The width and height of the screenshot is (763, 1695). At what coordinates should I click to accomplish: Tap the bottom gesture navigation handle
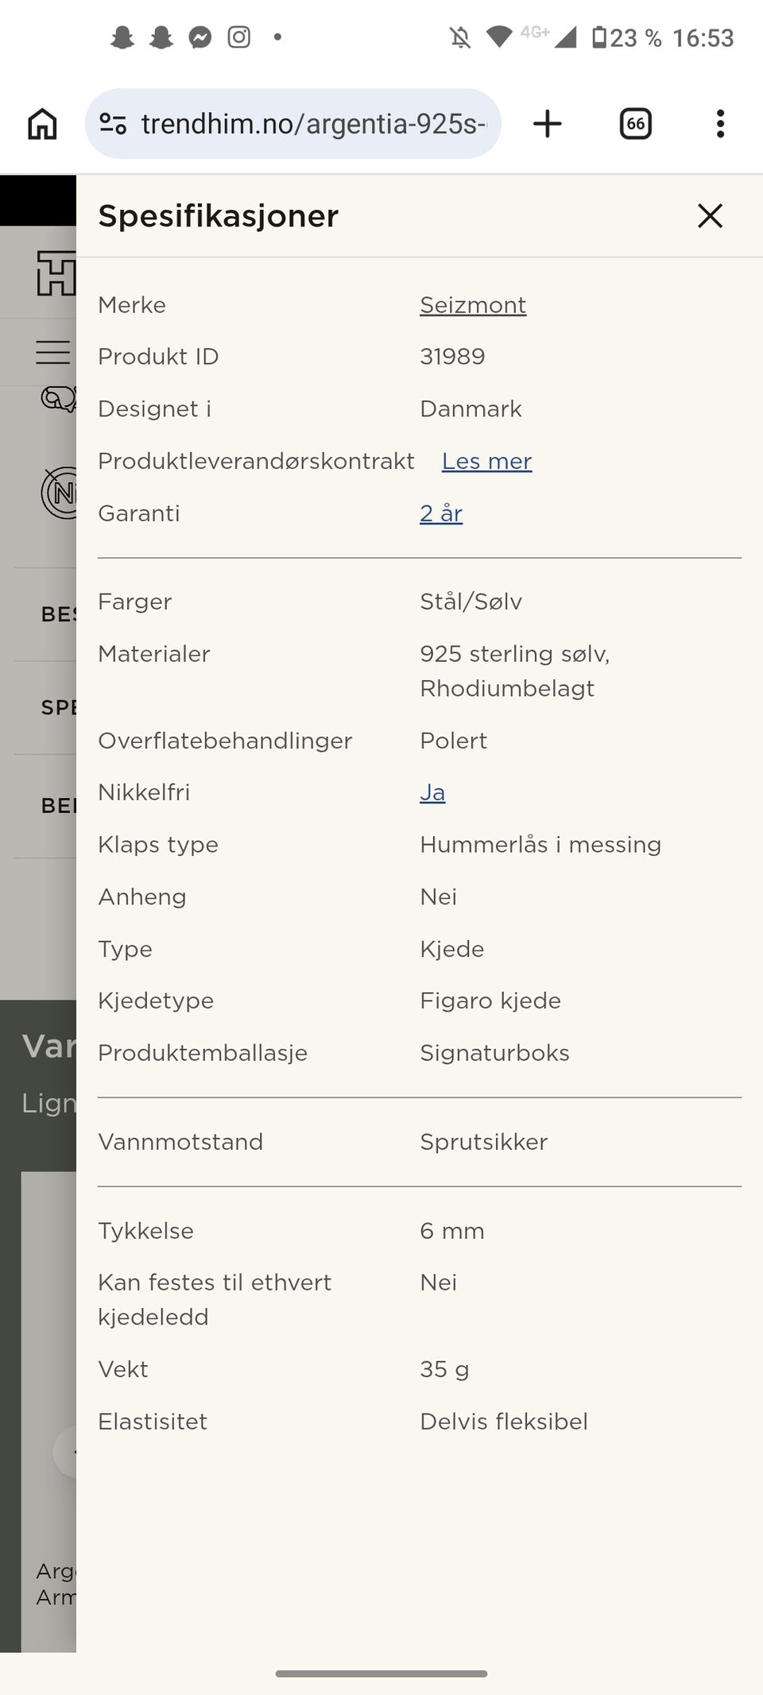(x=381, y=1674)
